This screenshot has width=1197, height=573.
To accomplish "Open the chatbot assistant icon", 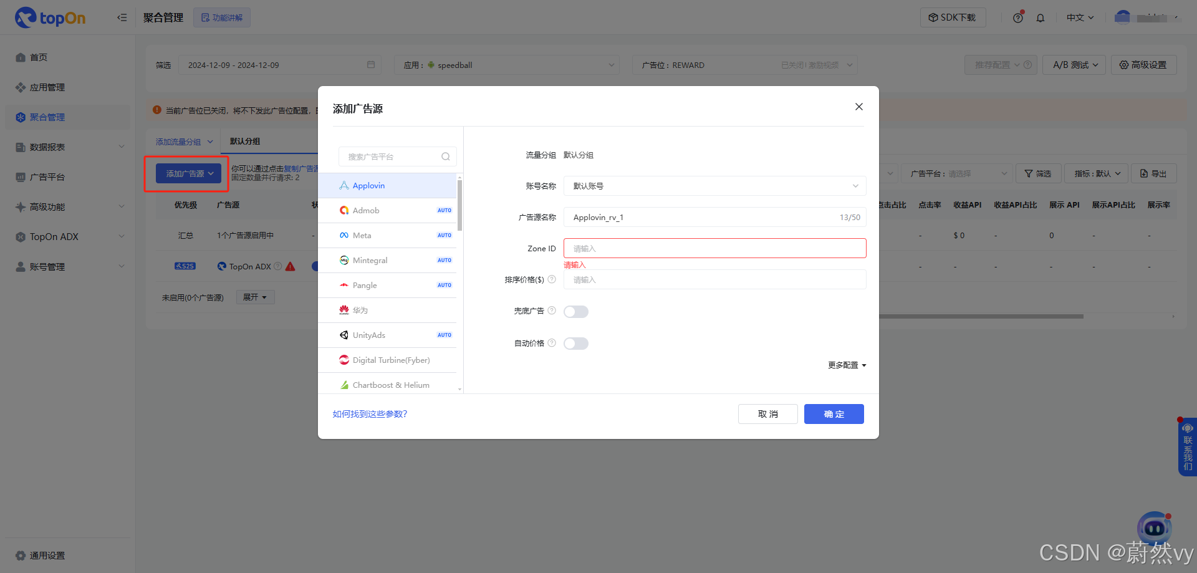I will point(1154,529).
